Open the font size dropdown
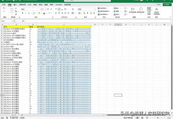 [46, 9]
